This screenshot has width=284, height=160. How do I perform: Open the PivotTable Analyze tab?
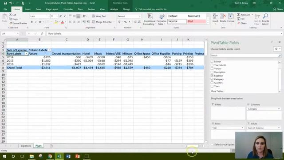click(114, 9)
